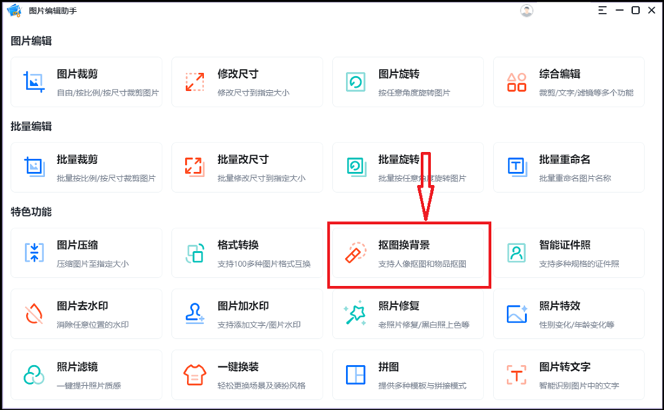Click the 支持100多种图片格式互换 description
Image resolution: width=664 pixels, height=410 pixels.
click(264, 264)
